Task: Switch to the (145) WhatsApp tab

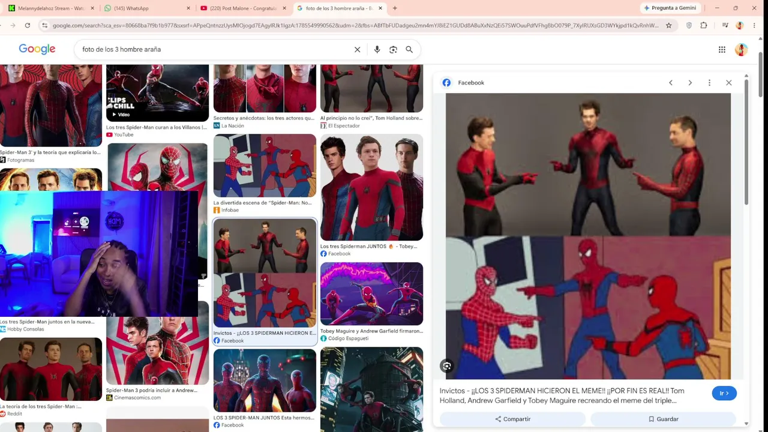Action: (147, 8)
